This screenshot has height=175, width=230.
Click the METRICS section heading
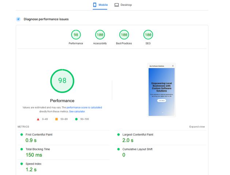[x=23, y=127]
